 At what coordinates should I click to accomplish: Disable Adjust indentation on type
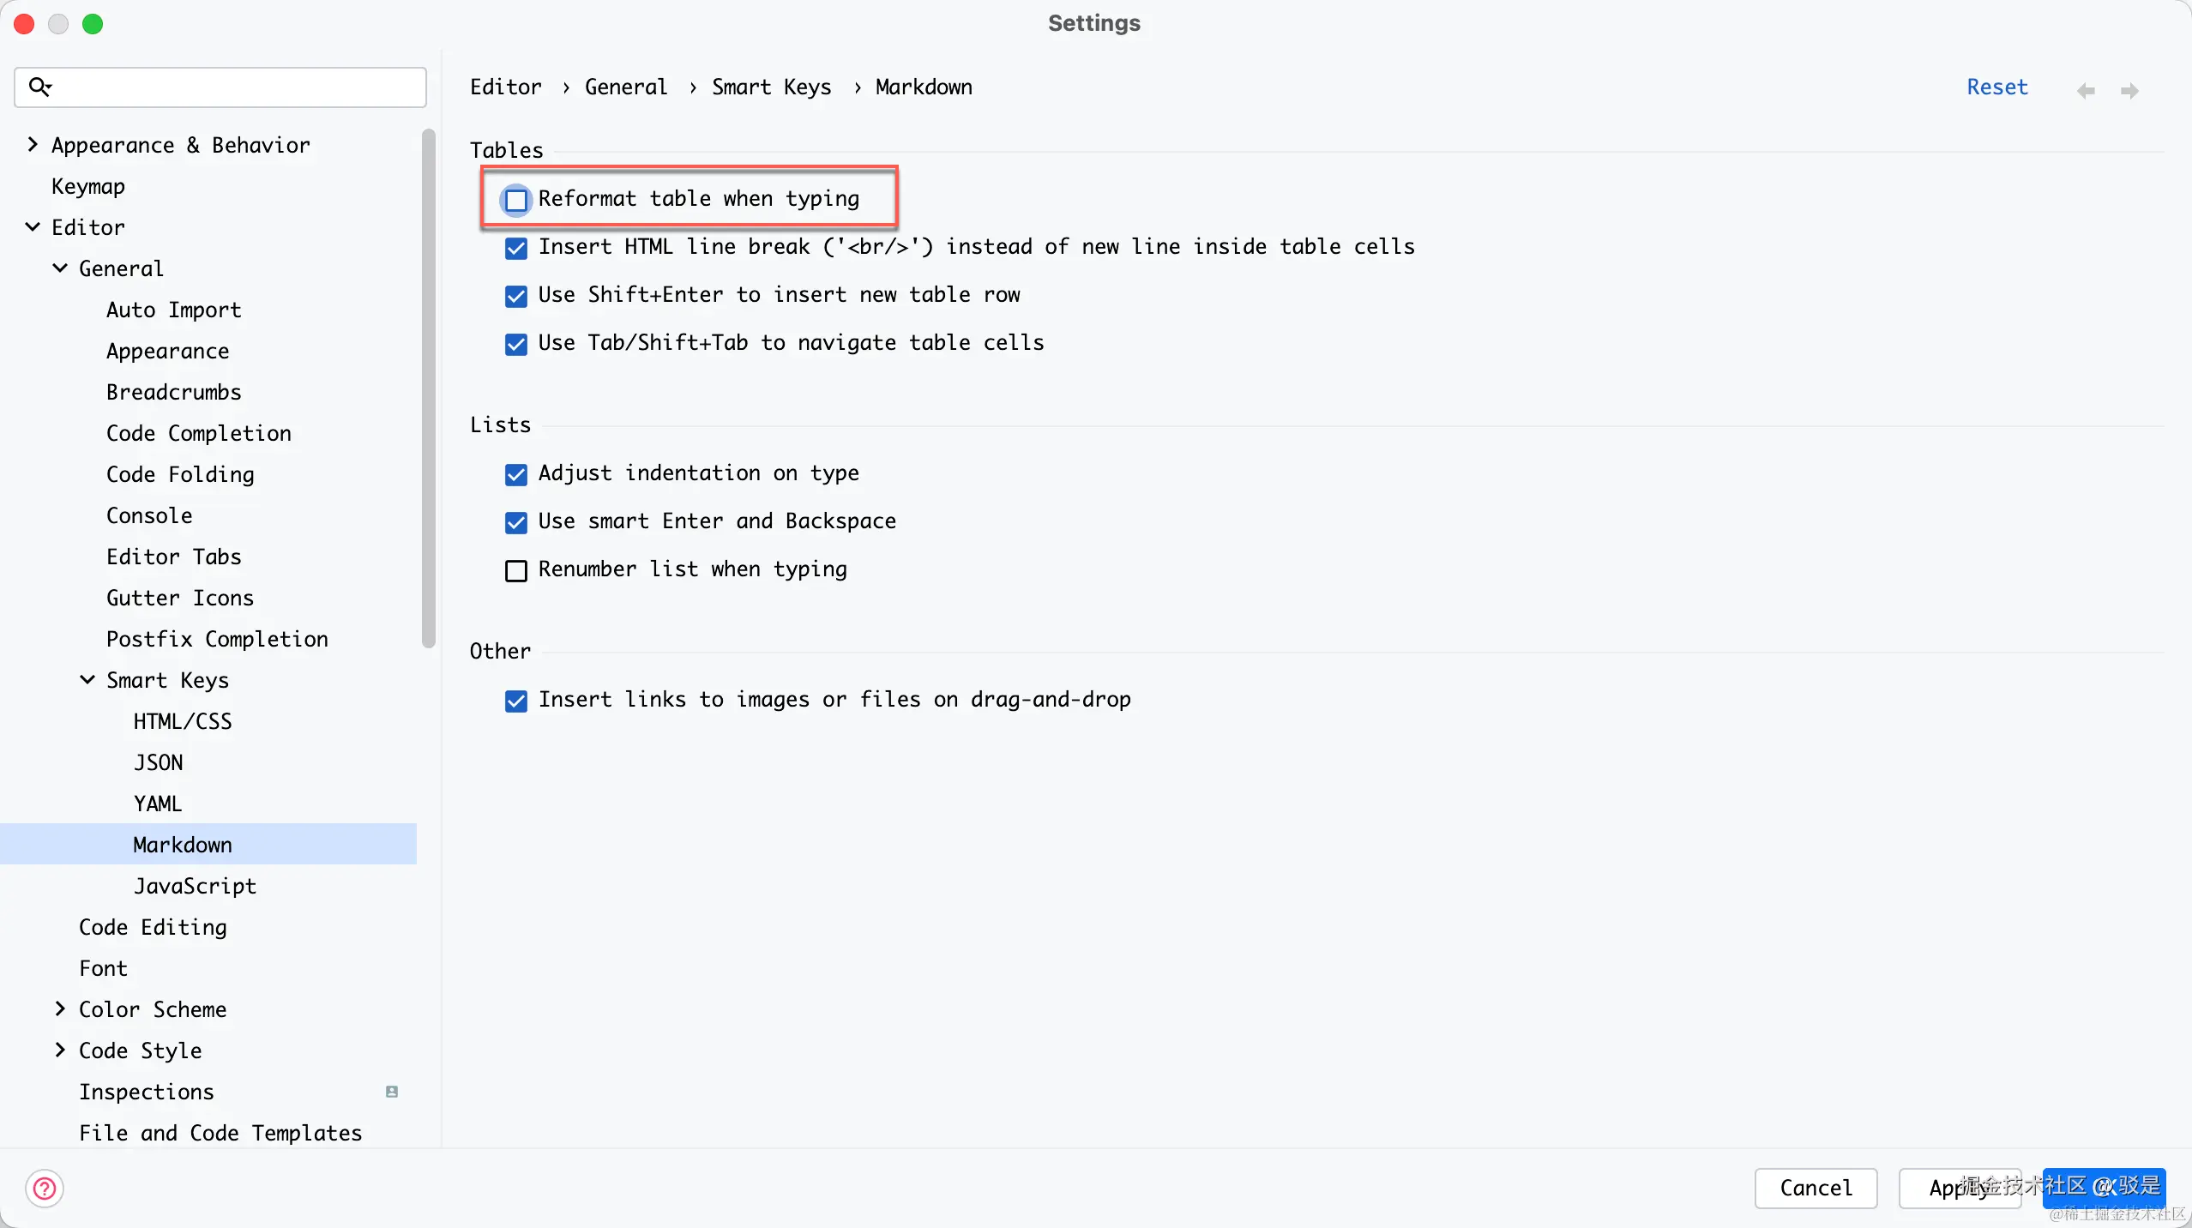[516, 474]
